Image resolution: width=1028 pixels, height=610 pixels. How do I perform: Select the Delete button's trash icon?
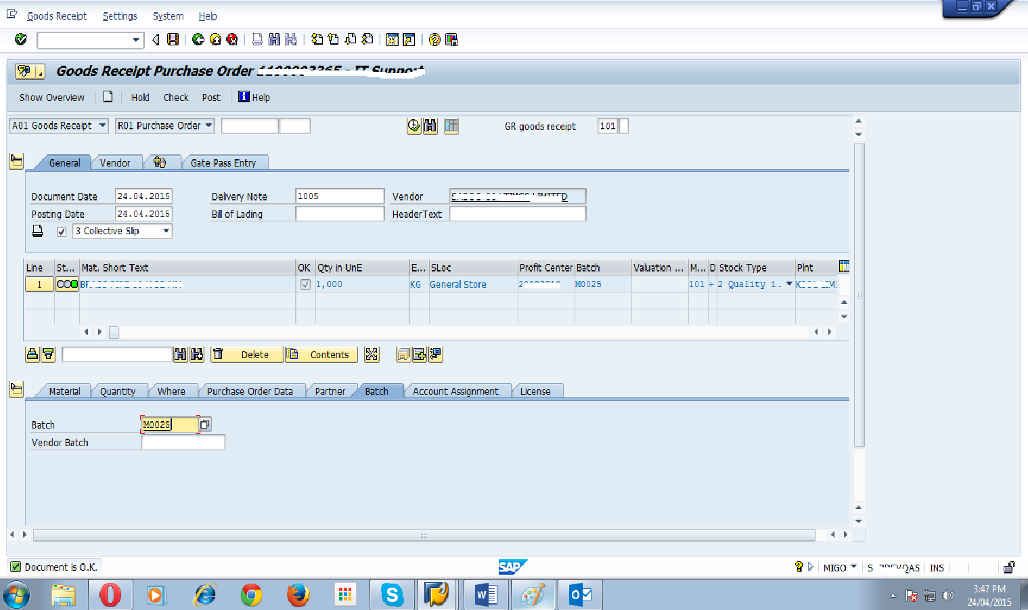click(x=217, y=354)
